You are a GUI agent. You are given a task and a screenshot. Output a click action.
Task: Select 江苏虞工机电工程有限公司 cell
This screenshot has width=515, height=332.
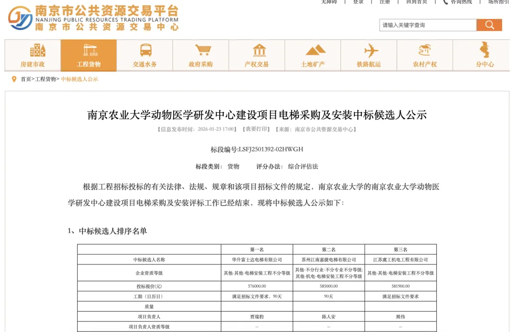(401, 260)
